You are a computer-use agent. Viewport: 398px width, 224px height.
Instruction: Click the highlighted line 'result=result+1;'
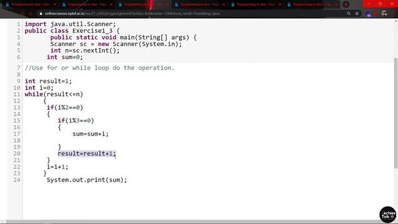pyautogui.click(x=87, y=154)
